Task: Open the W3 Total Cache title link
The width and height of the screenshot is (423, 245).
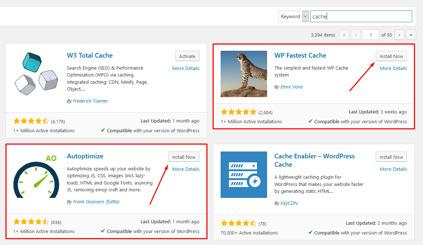Action: tap(89, 55)
